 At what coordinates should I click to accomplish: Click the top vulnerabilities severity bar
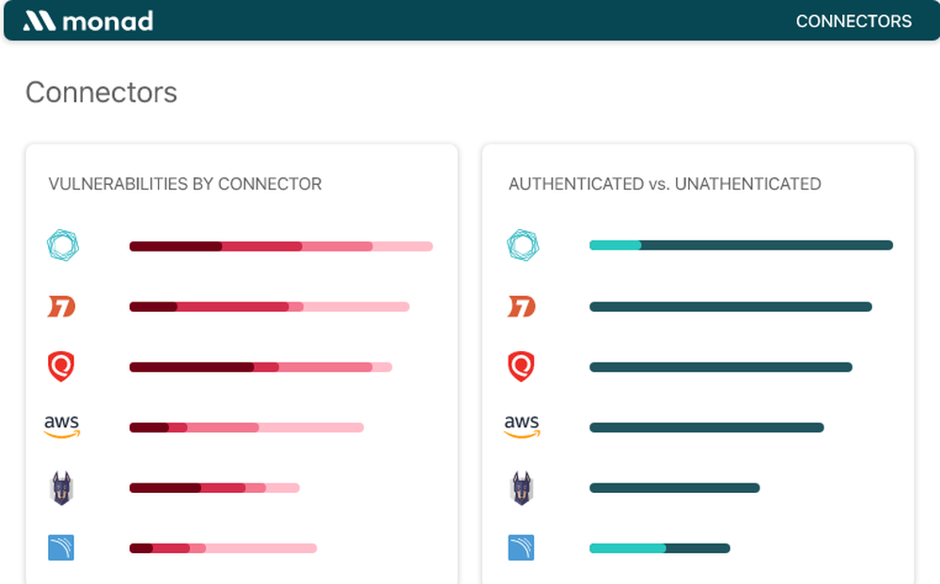coord(281,246)
